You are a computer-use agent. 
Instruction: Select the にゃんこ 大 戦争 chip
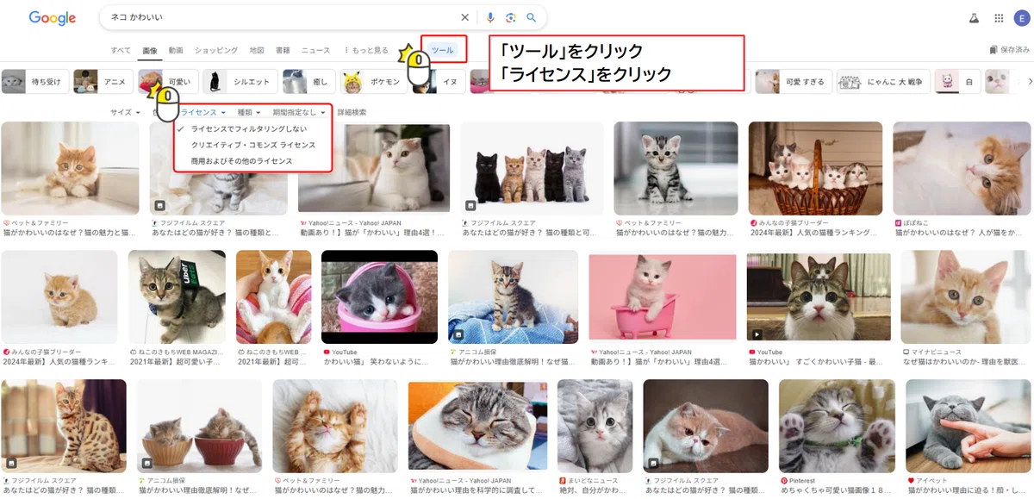(x=882, y=82)
